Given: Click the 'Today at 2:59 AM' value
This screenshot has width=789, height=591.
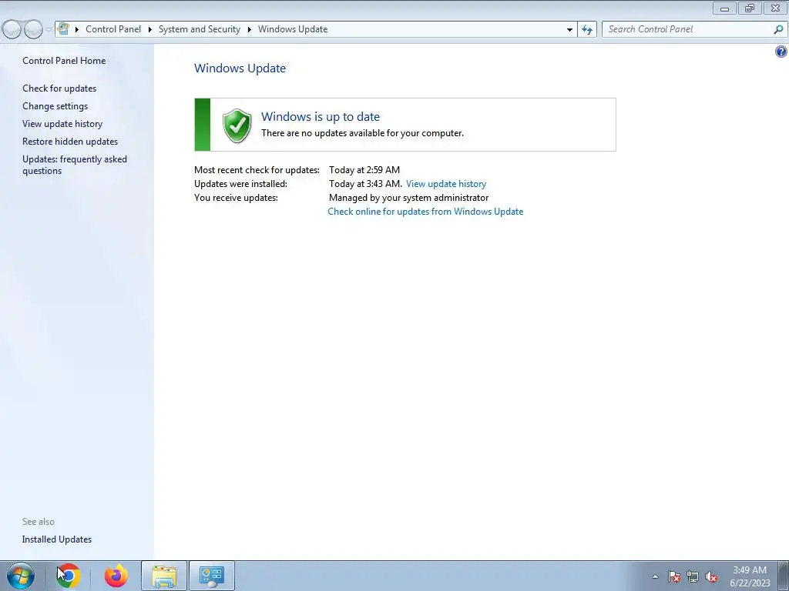Looking at the screenshot, I should tap(364, 170).
